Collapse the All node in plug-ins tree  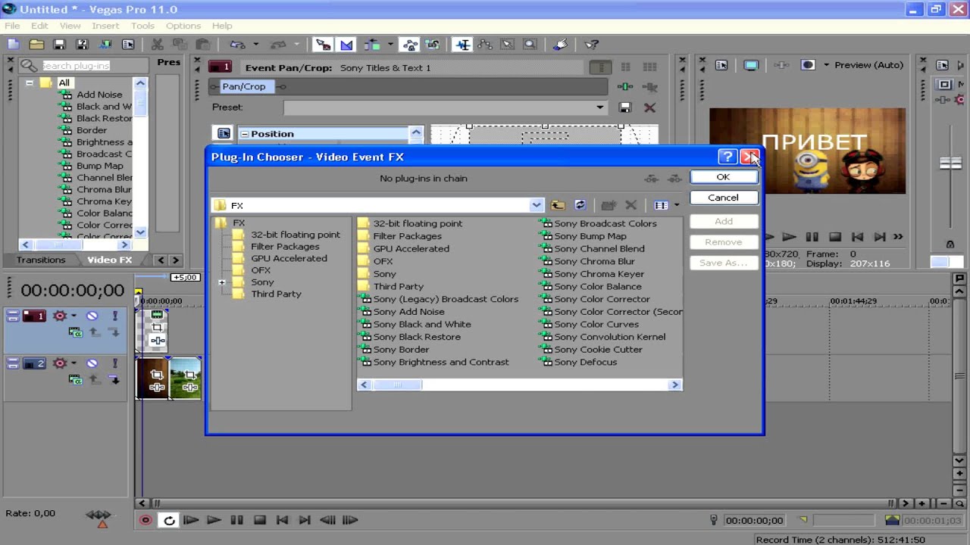pos(29,83)
